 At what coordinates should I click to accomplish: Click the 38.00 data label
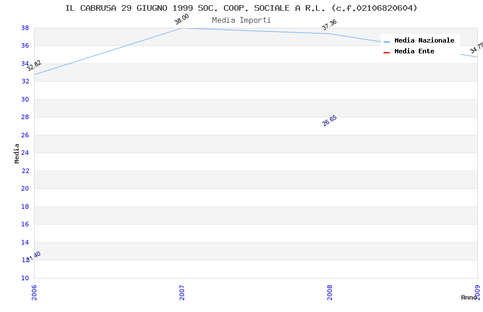pos(181,19)
